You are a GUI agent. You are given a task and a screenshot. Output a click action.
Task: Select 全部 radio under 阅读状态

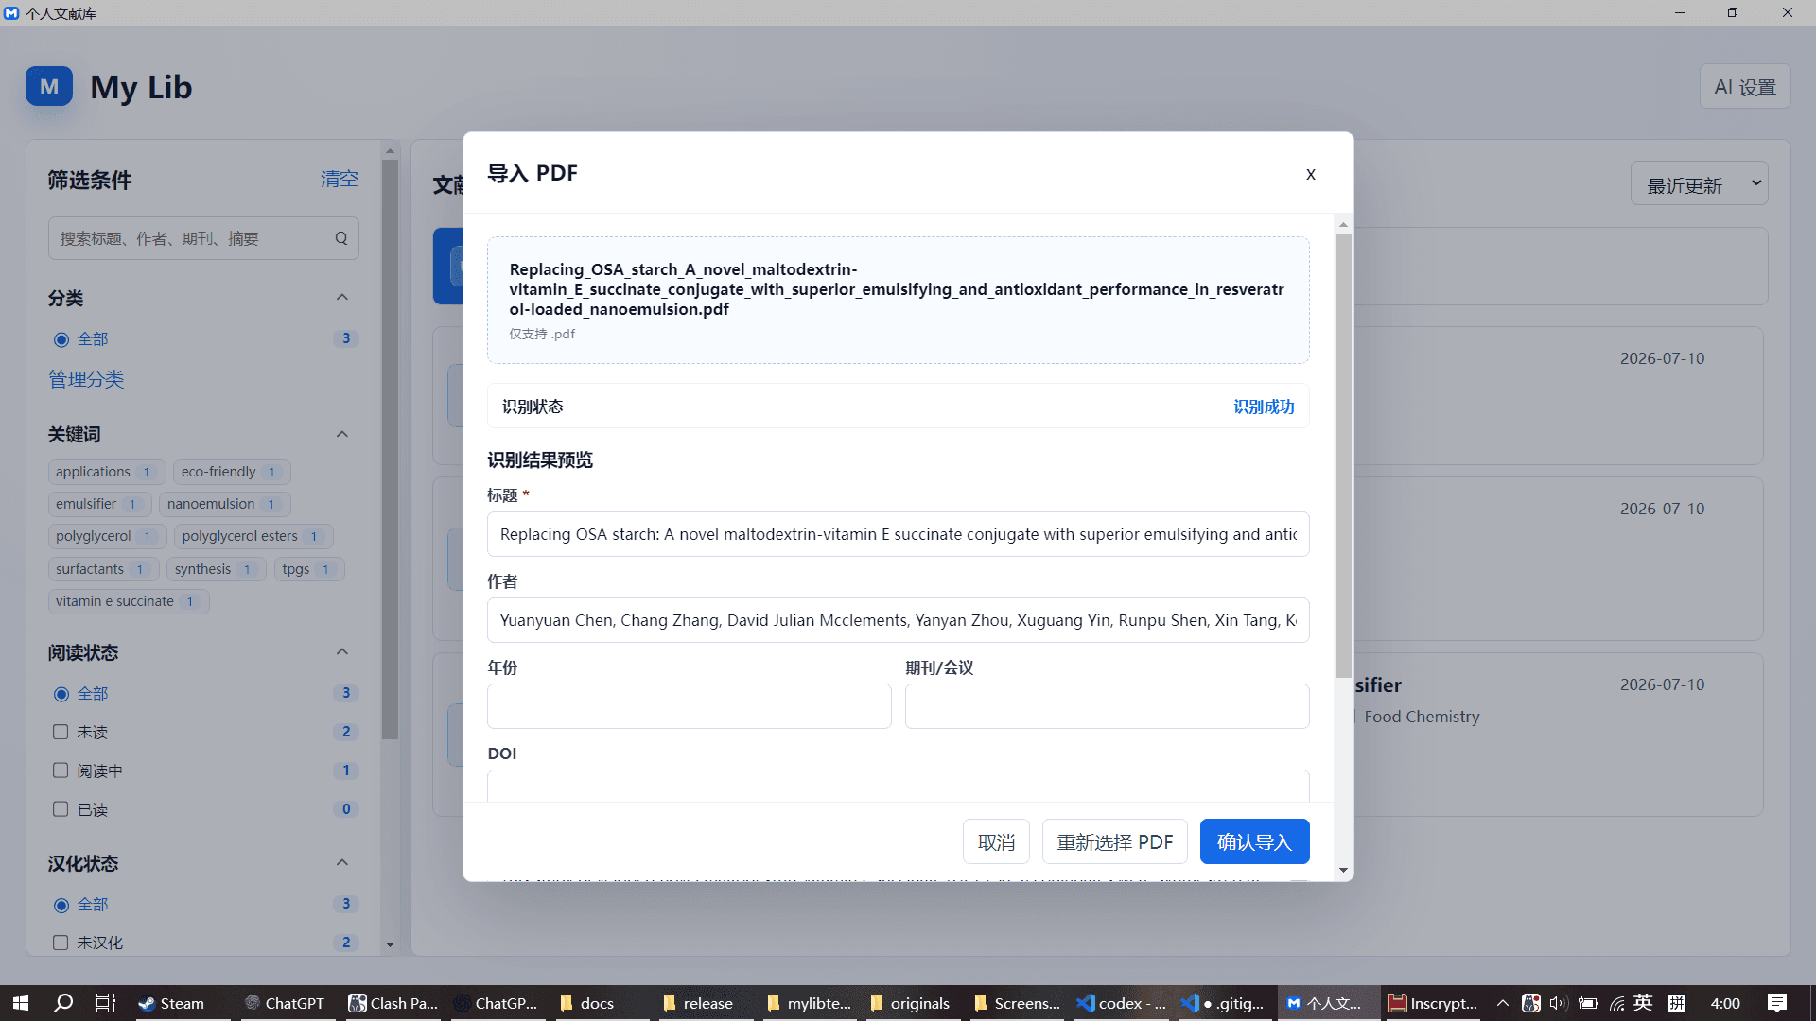tap(61, 694)
